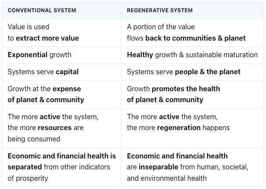Click the 'Systems serve people & the planet' cell
The image size is (266, 189).
pyautogui.click(x=184, y=72)
